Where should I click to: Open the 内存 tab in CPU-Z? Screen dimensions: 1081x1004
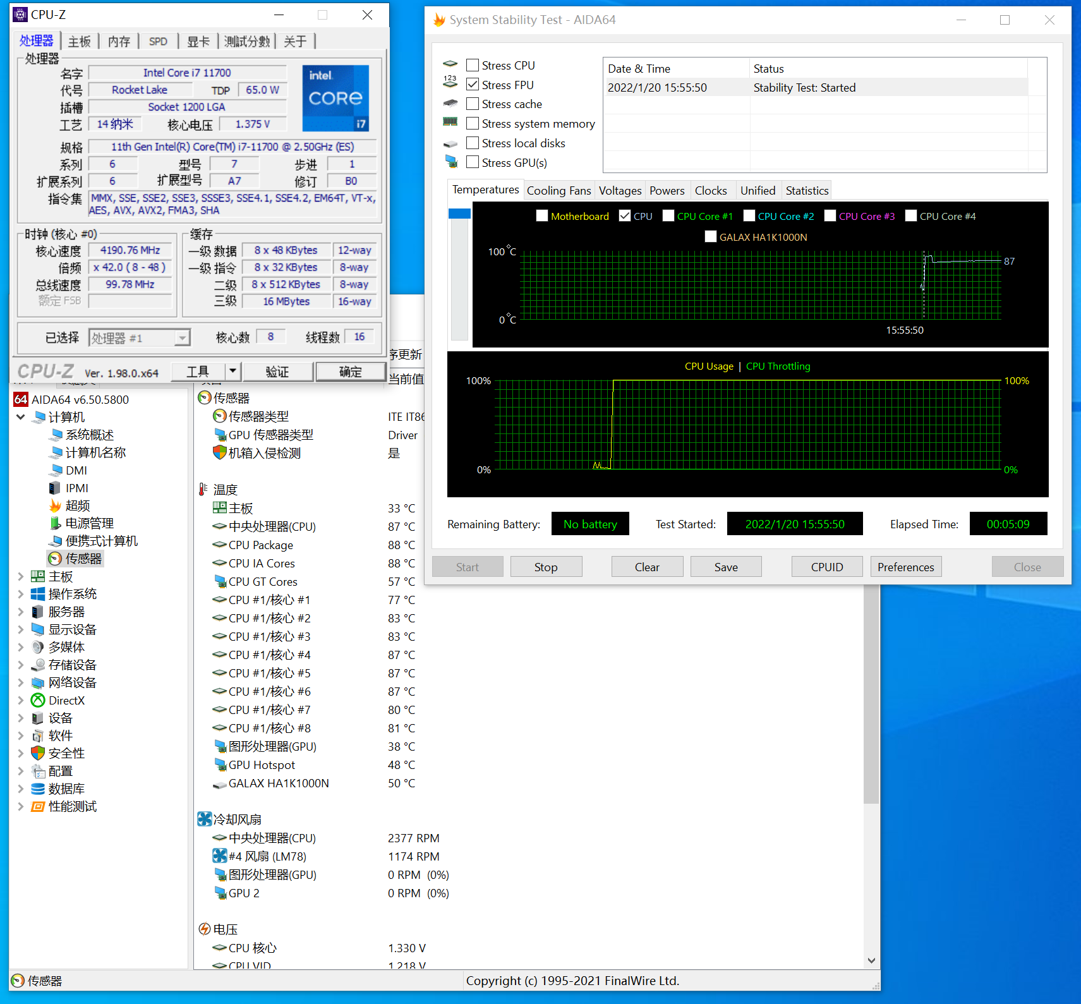pos(119,42)
